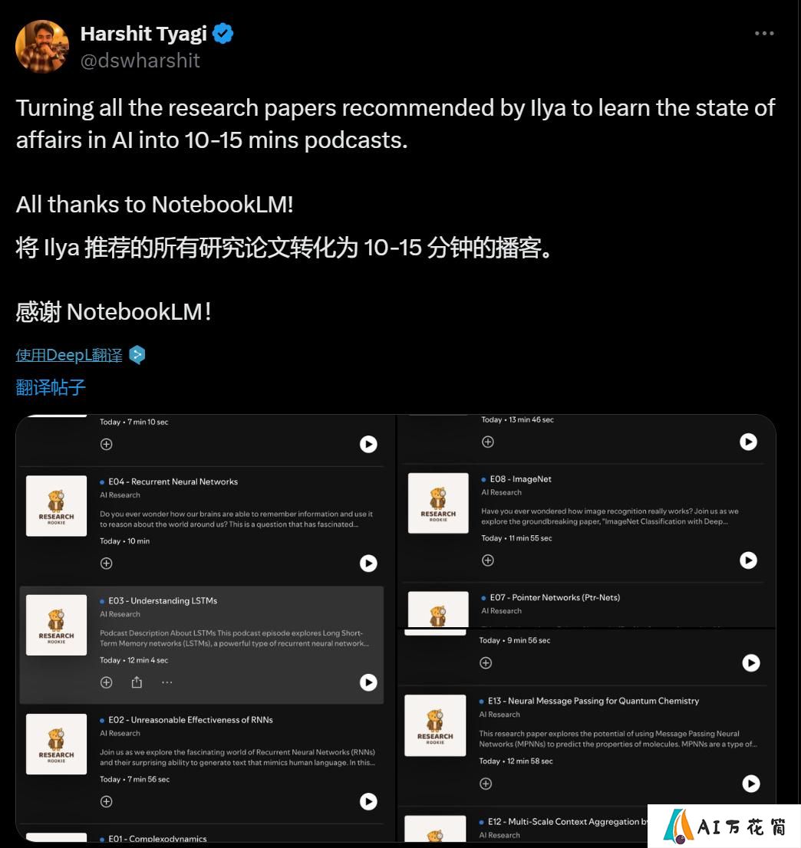
Task: Add the E08 ImageNet episode with plus icon
Action: [488, 560]
